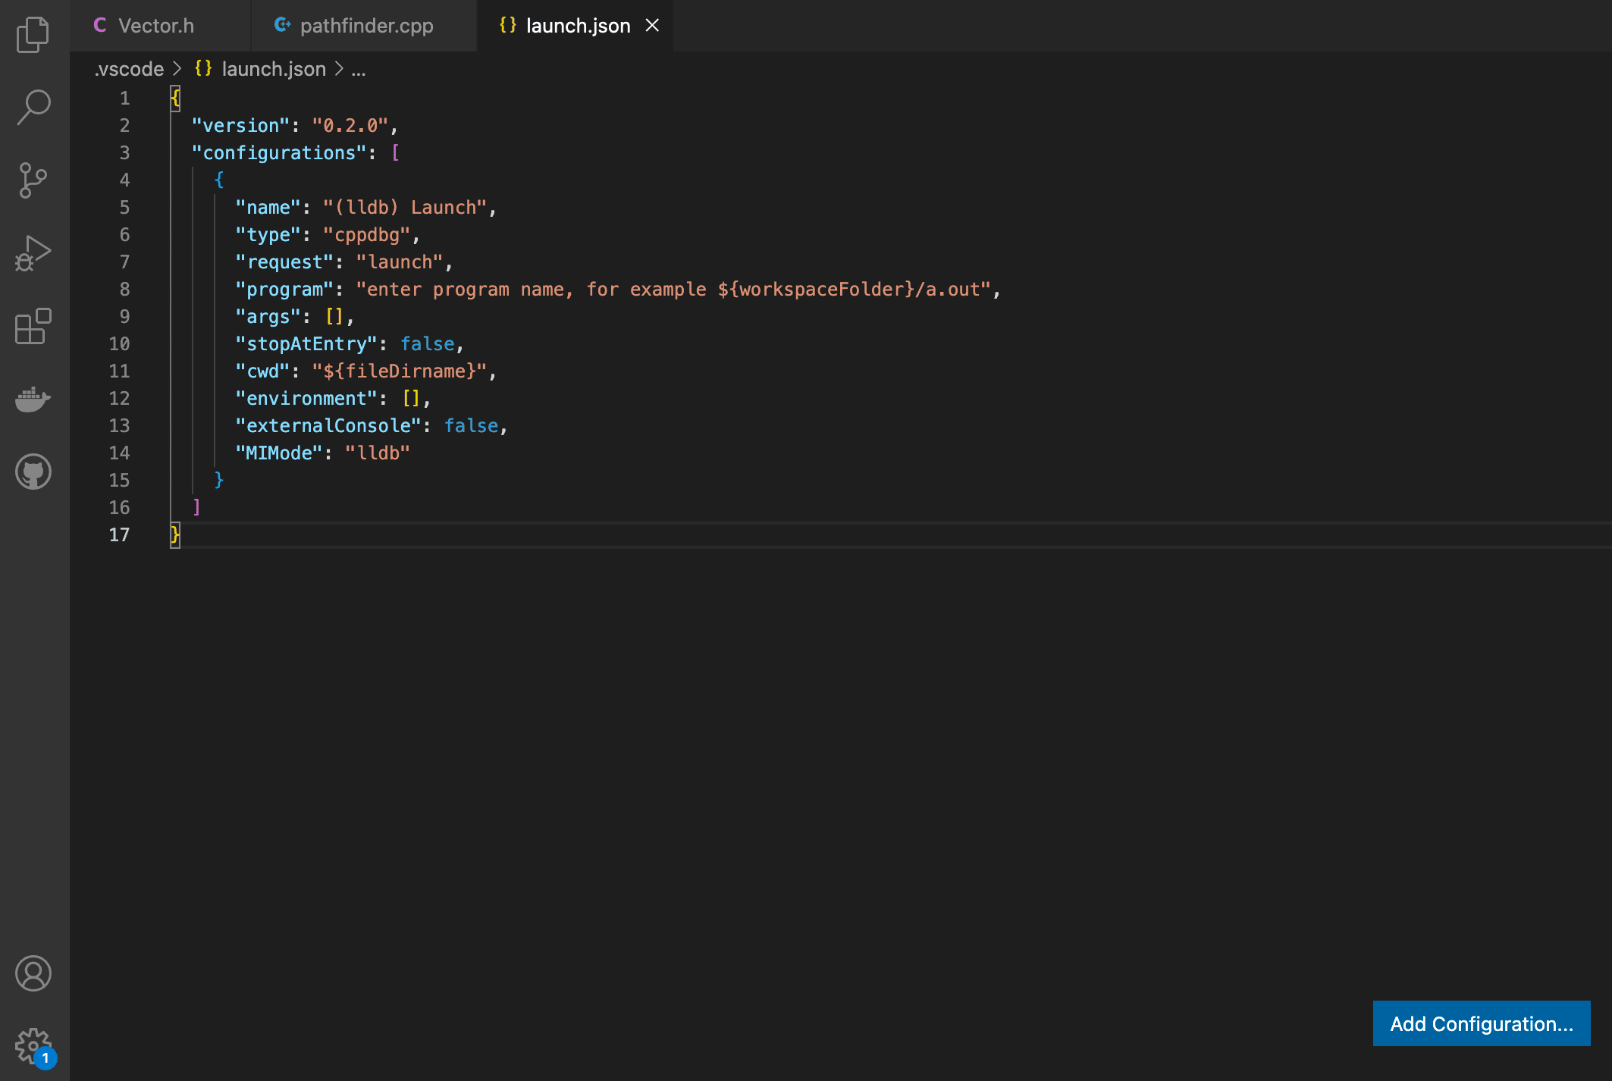Screen dimensions: 1612x1081
Task: Click the "externalConsole" key
Action: click(x=329, y=426)
